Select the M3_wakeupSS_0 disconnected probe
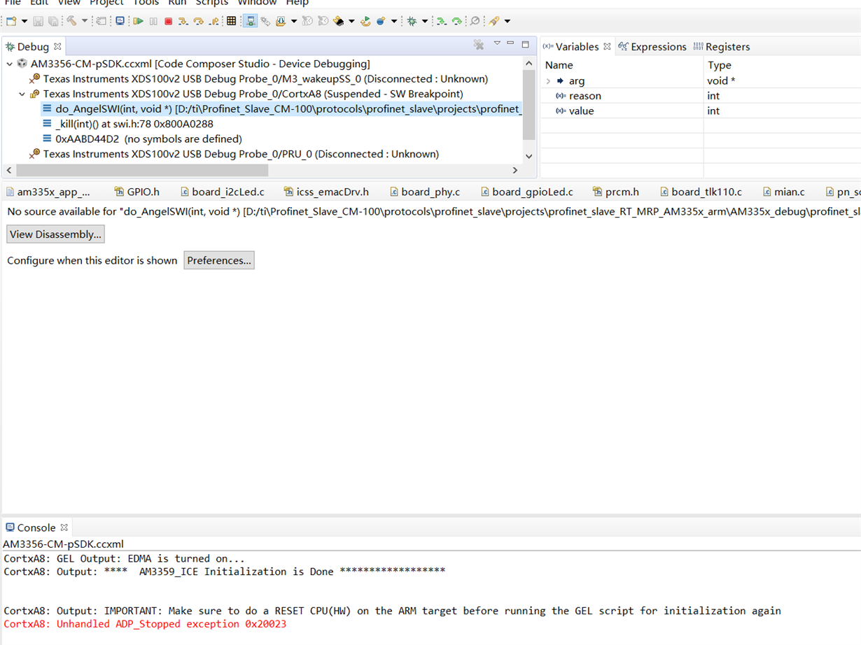Image resolution: width=861 pixels, height=645 pixels. (x=258, y=79)
